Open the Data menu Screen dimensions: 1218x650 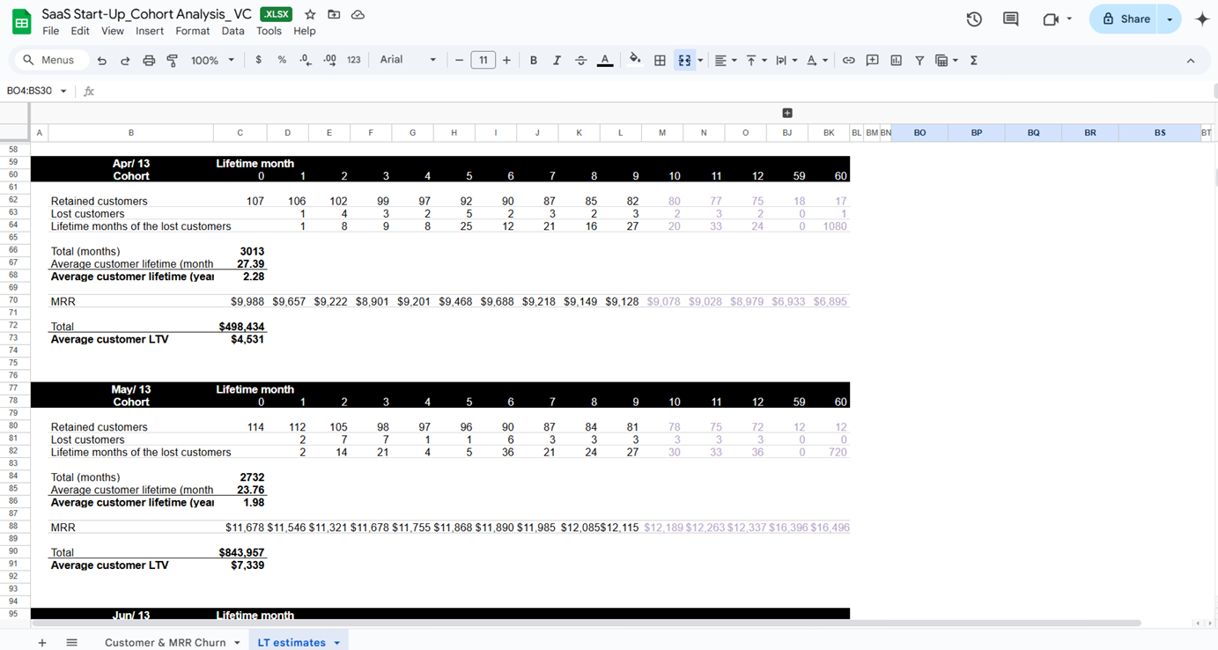point(233,30)
